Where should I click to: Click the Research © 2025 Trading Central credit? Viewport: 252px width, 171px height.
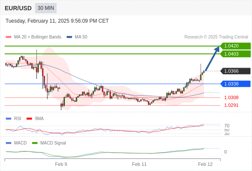[x=216, y=37]
